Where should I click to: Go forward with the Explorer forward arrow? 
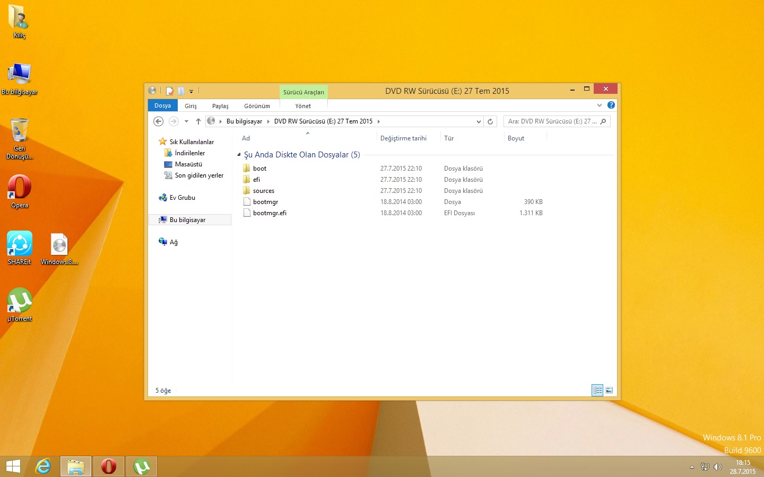pyautogui.click(x=173, y=121)
